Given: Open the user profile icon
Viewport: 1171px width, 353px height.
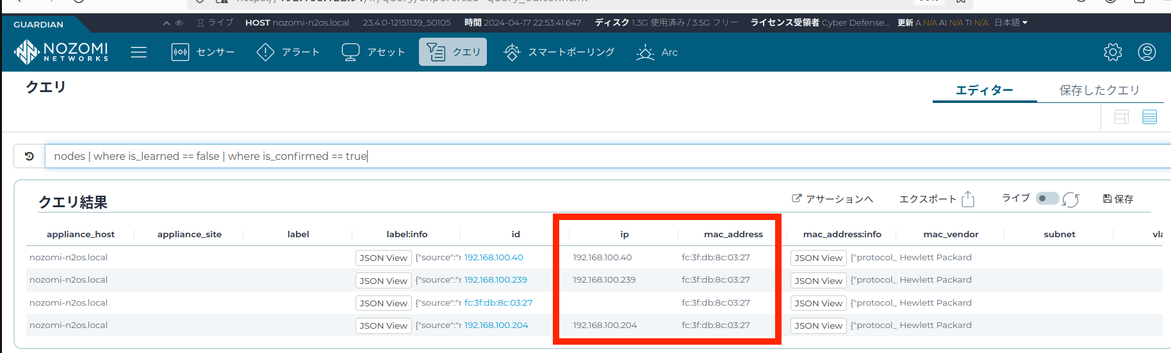Looking at the screenshot, I should [1147, 52].
